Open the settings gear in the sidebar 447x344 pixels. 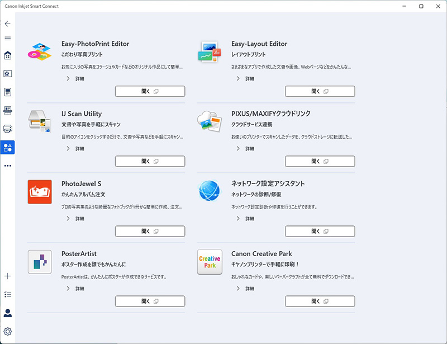[8, 331]
